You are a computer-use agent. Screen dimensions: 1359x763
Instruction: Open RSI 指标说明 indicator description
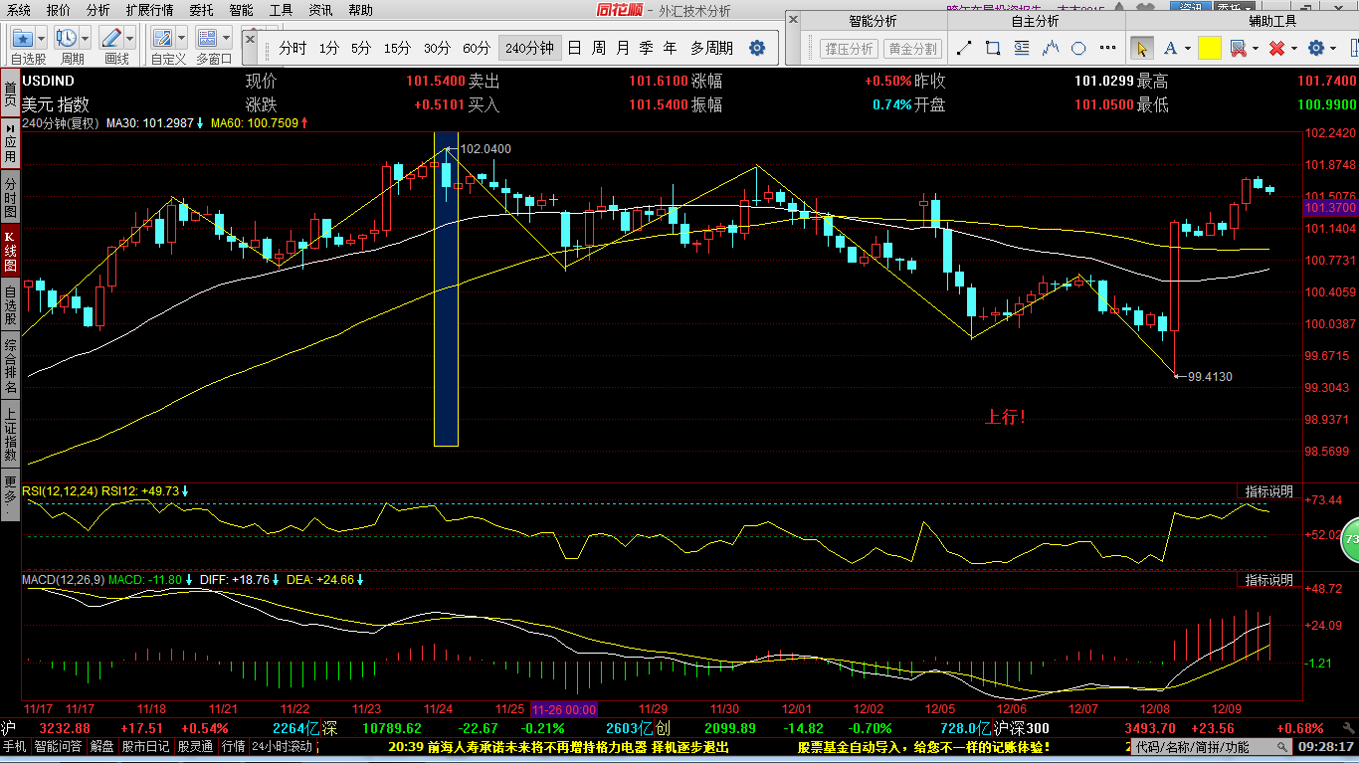(x=1269, y=491)
